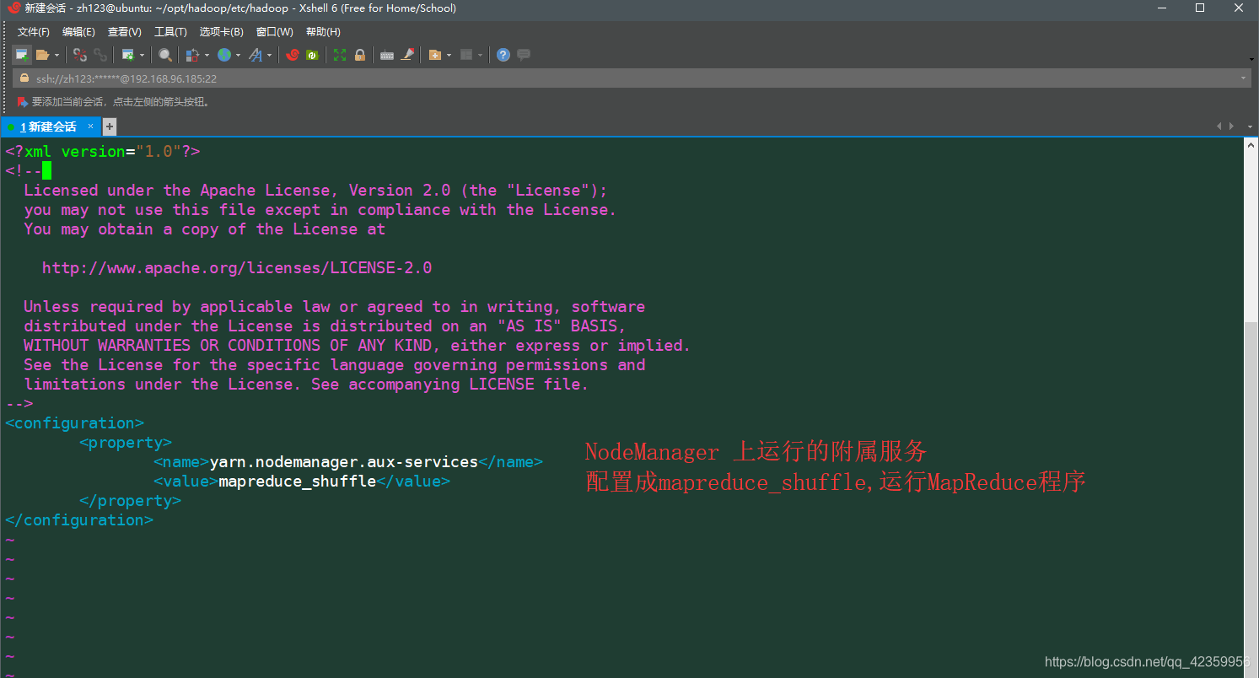Viewport: 1259px width, 678px height.
Task: Click the Reconnect chain-link icon
Action: pyautogui.click(x=100, y=55)
